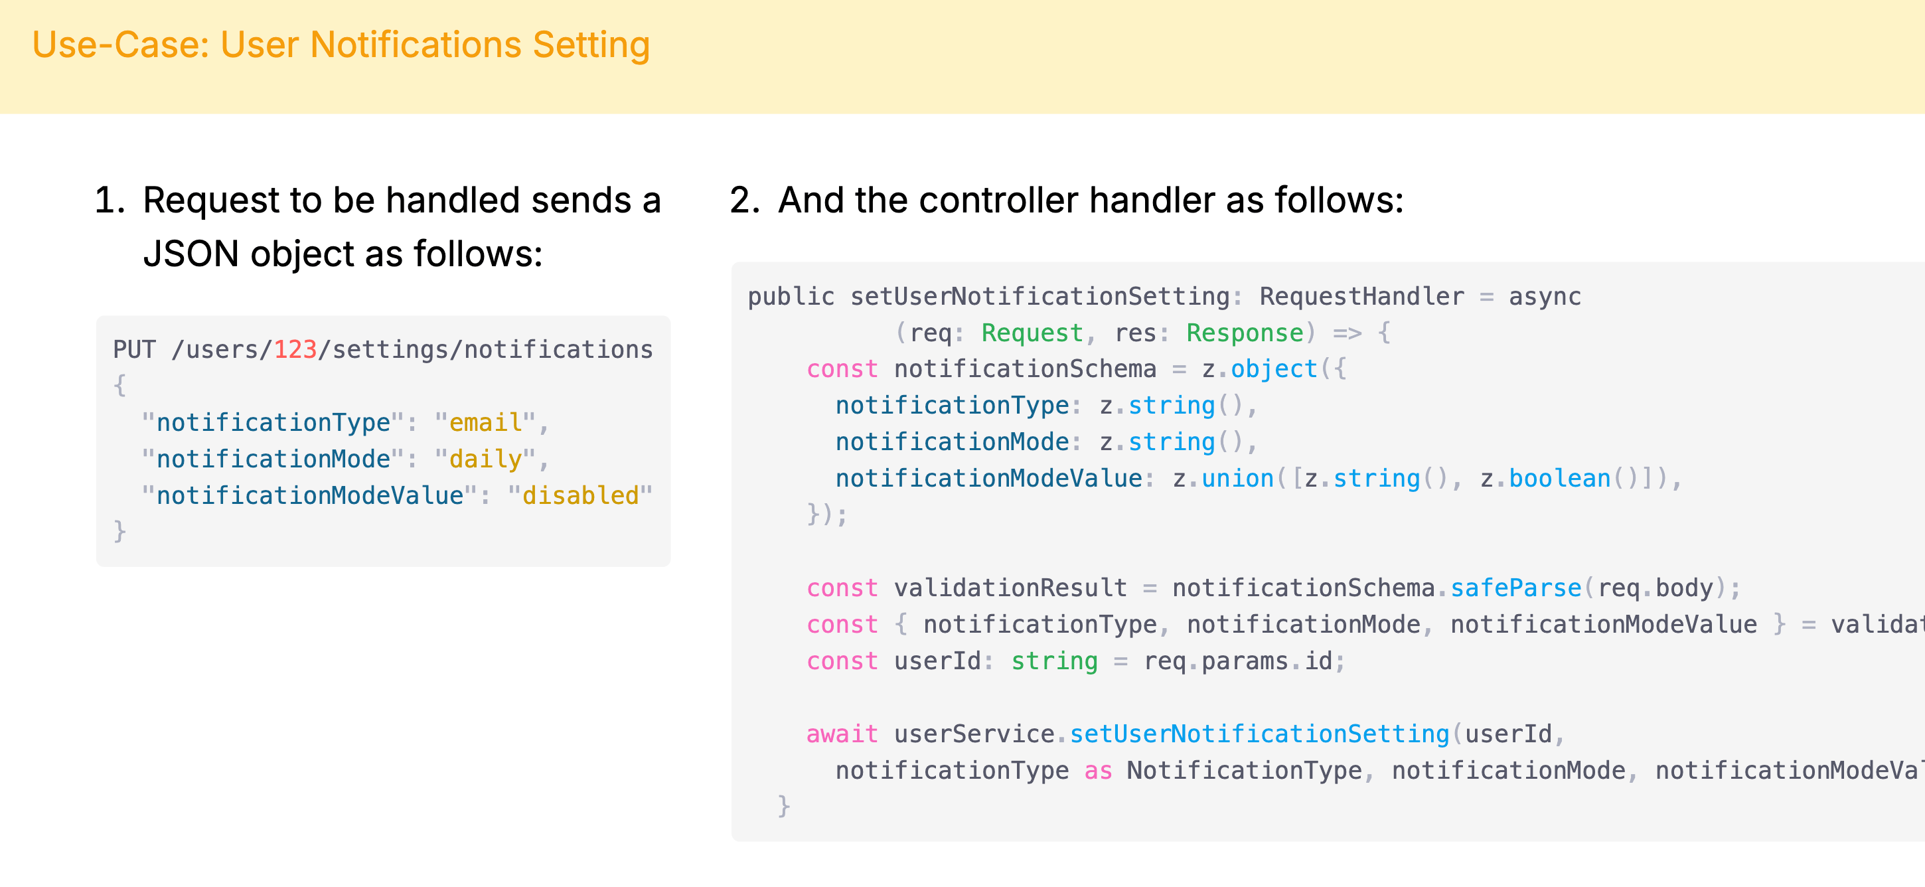This screenshot has width=1925, height=887.
Task: Click the "notificationModeValue" key in the JSON body
Action: coord(309,495)
